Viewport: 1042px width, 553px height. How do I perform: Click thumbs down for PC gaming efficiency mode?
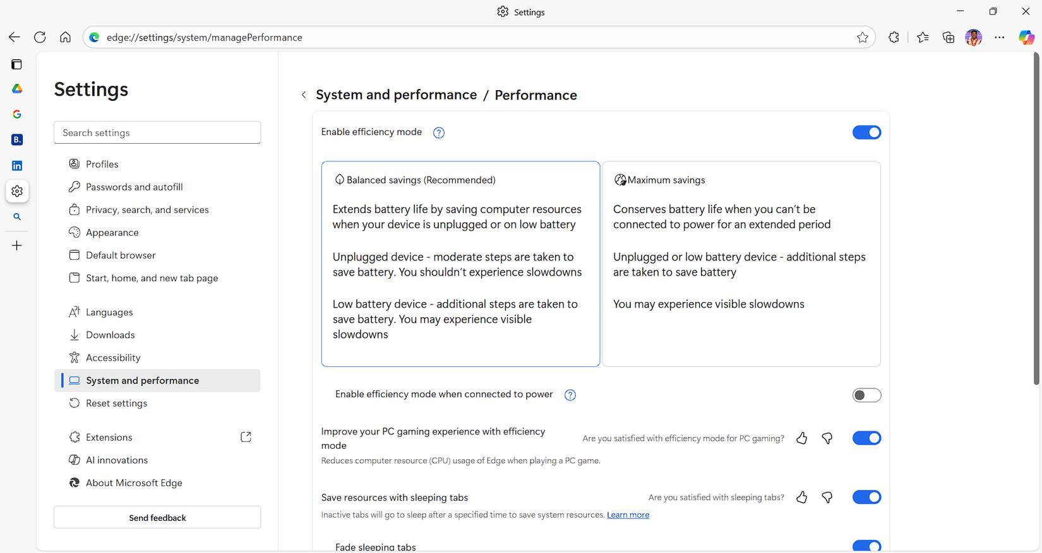(x=827, y=438)
